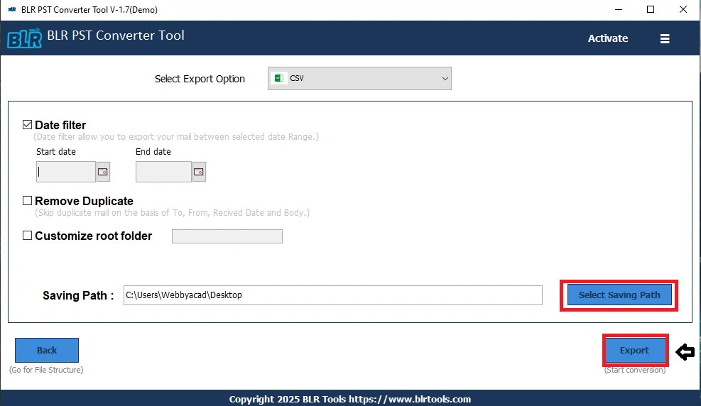The width and height of the screenshot is (701, 406).
Task: Open the Start date calendar picker
Action: pos(103,172)
